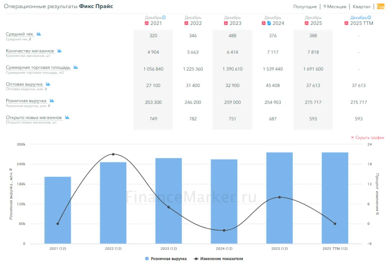Click the chart icon next to Средний чек
This screenshot has width=390, height=267.
coord(39,34)
